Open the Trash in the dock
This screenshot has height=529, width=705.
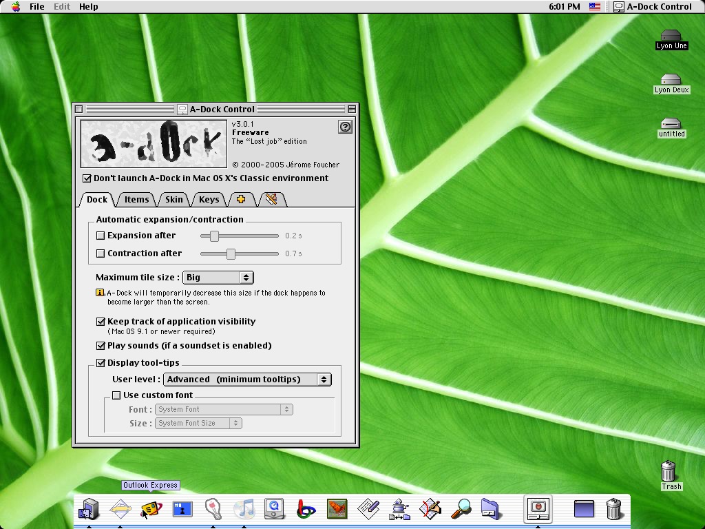point(613,509)
